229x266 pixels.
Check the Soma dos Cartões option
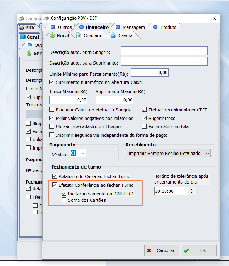[64, 200]
